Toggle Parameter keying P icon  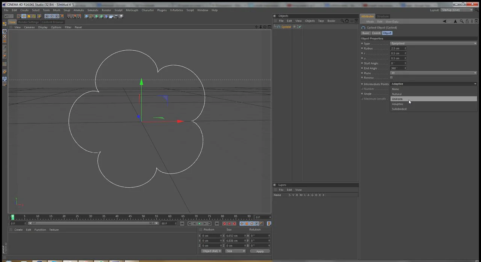tap(257, 223)
